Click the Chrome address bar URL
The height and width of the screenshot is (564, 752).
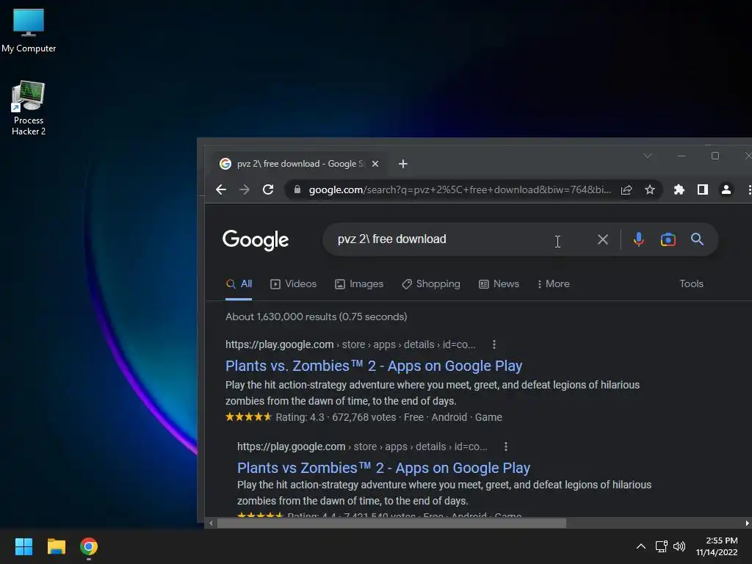tap(460, 190)
